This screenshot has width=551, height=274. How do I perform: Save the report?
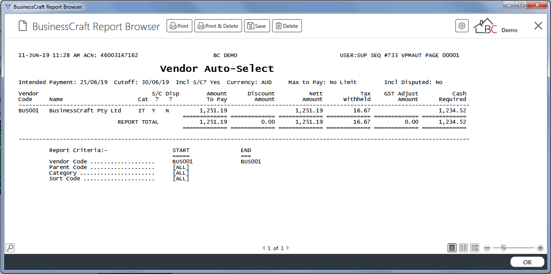tap(257, 26)
